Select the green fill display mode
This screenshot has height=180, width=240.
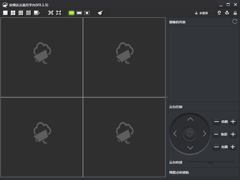point(72,13)
